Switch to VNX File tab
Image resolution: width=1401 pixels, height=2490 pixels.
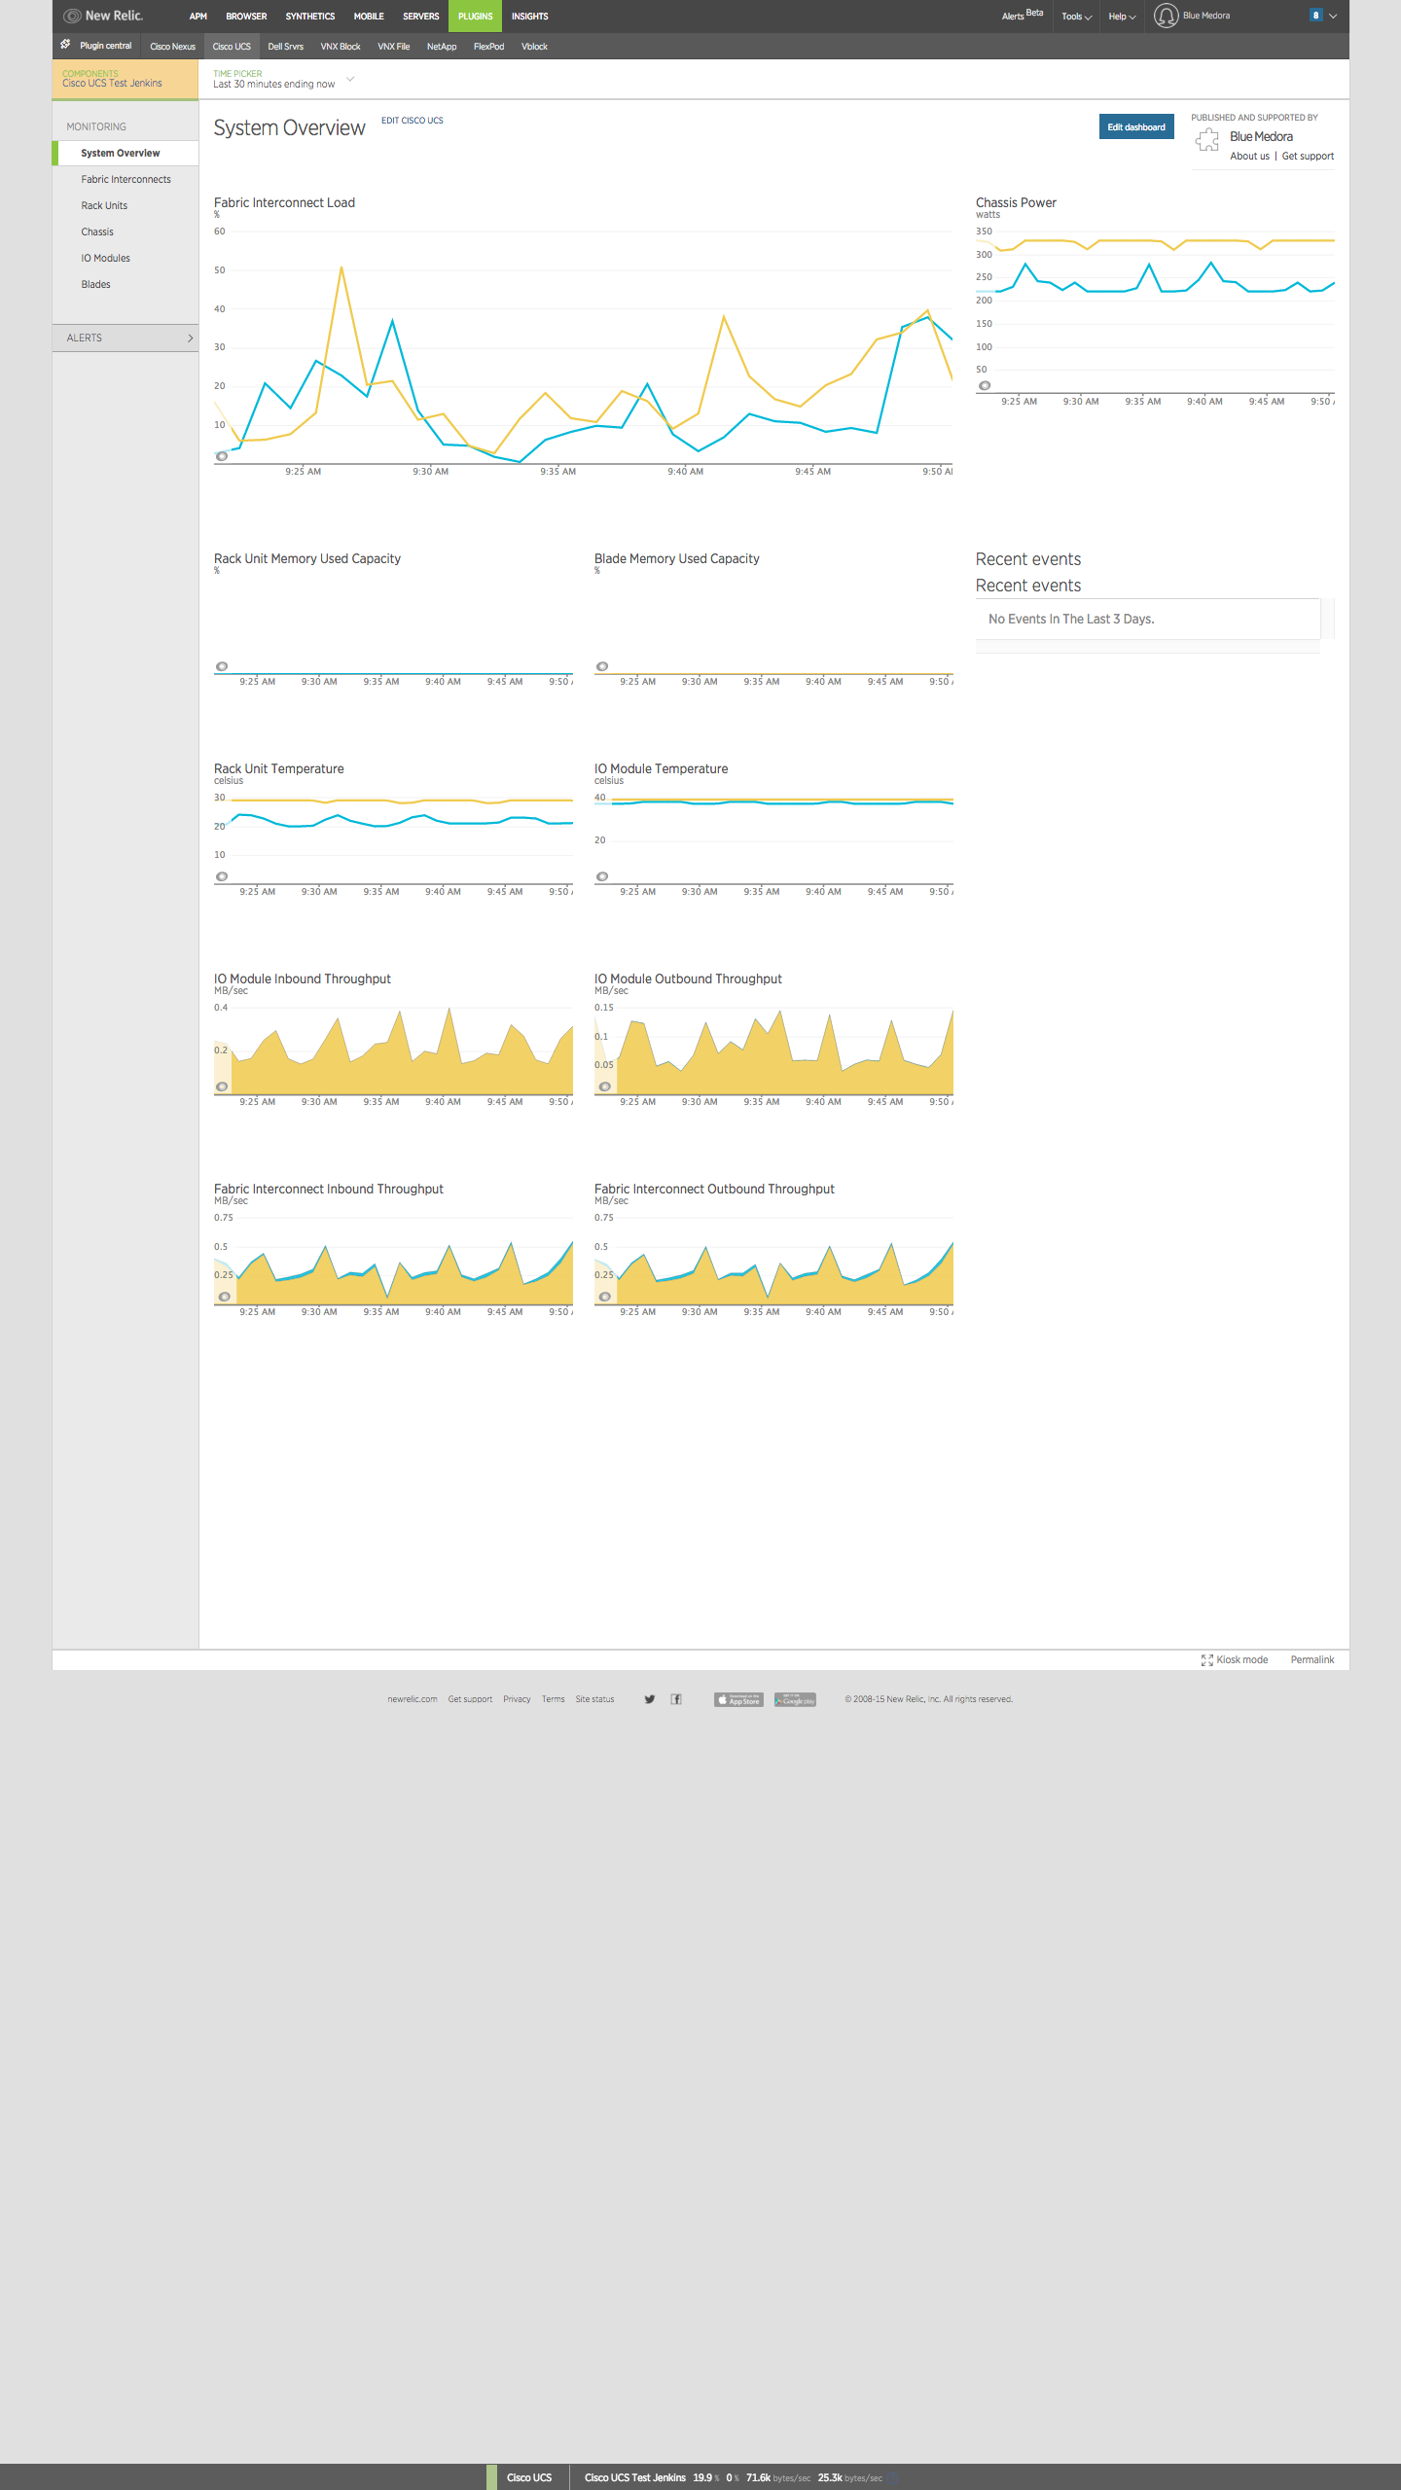click(394, 47)
